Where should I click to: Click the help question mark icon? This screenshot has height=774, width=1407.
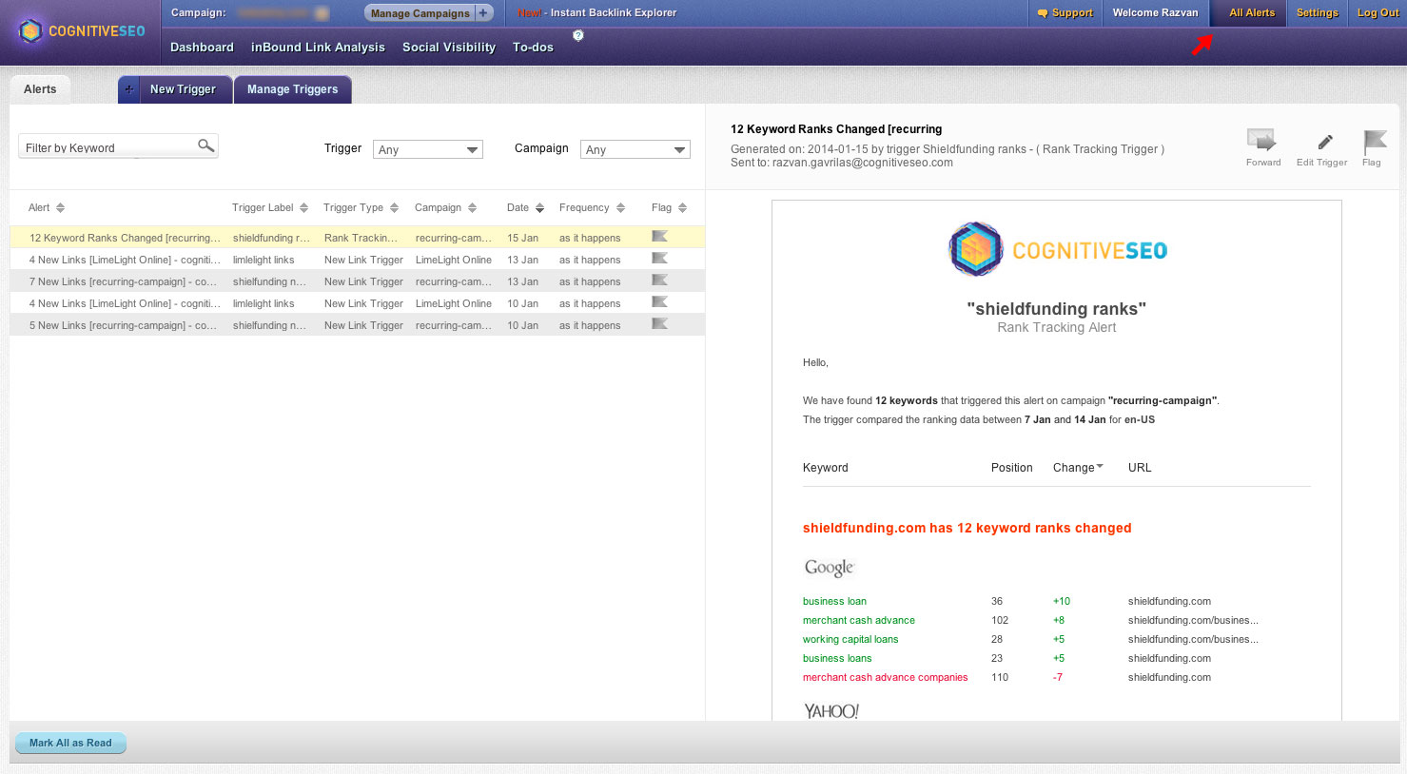[x=577, y=35]
